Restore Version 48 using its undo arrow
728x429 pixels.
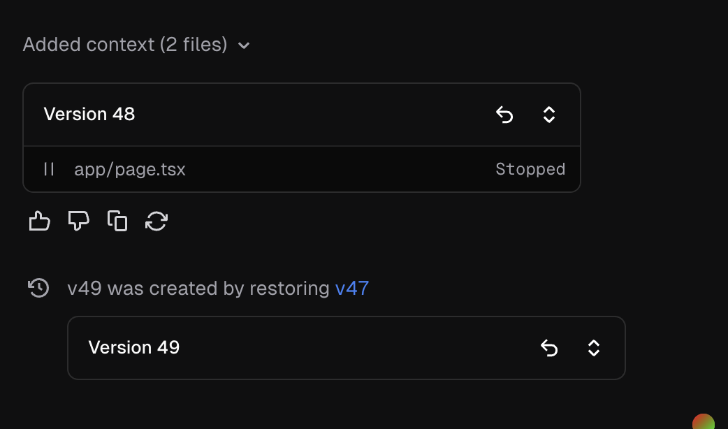[504, 115]
